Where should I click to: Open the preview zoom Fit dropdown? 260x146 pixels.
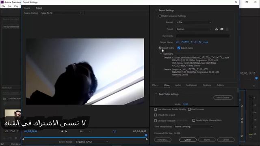pyautogui.click(x=85, y=131)
